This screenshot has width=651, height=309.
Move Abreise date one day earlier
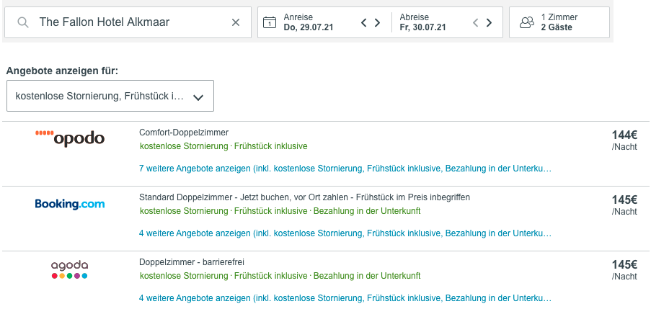pyautogui.click(x=476, y=22)
